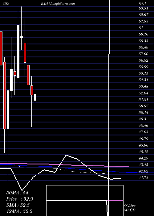Click the 41.78 price axis label

tap(144, 178)
